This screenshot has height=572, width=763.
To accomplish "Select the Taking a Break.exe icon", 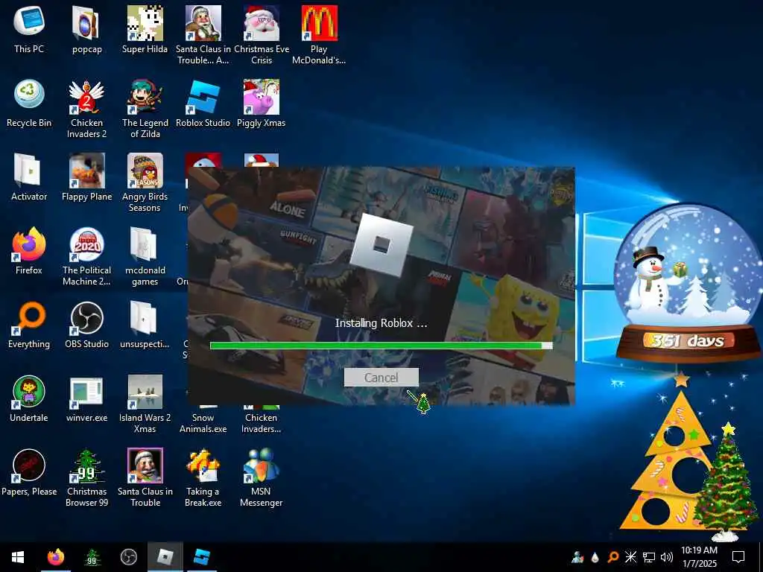I will coord(203,478).
